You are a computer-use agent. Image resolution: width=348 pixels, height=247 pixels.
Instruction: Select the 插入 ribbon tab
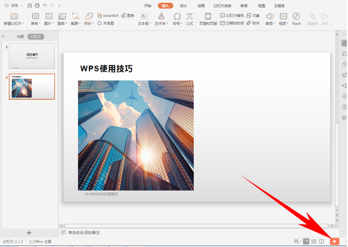pyautogui.click(x=165, y=6)
